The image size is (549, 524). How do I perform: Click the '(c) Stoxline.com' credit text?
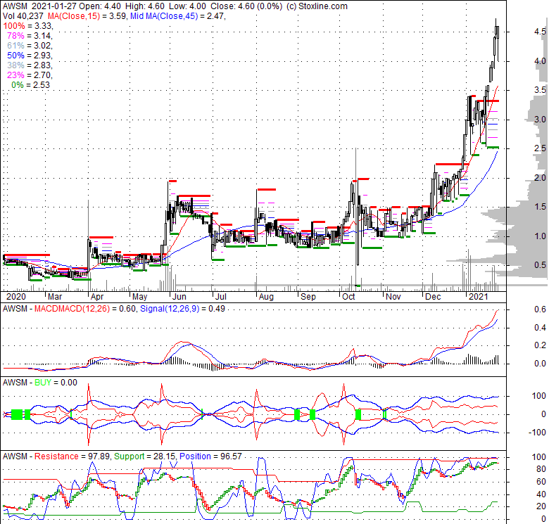pyautogui.click(x=317, y=6)
